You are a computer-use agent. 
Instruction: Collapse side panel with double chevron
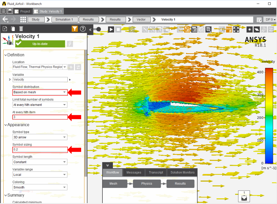(x=90, y=30)
